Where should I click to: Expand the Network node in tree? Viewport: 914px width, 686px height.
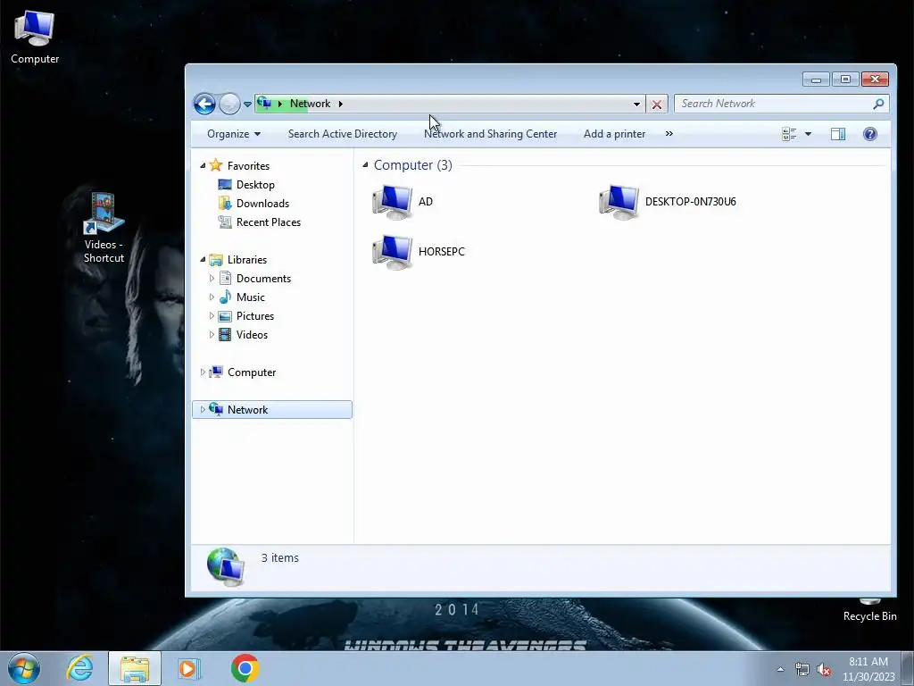pyautogui.click(x=203, y=409)
